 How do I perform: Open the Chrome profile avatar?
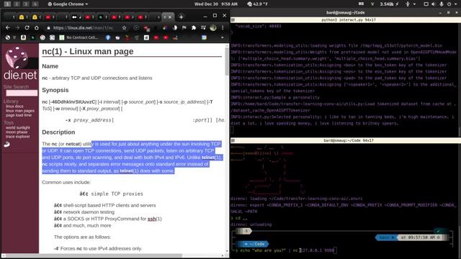(x=213, y=27)
